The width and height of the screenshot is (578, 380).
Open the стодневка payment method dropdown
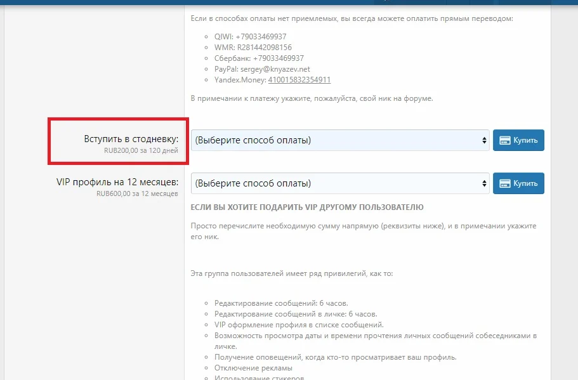(x=336, y=140)
